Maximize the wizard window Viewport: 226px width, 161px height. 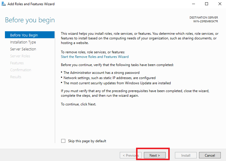click(207, 4)
